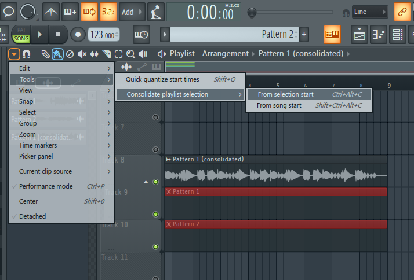
Task: Open the Edit submenu
Action: tap(62, 68)
